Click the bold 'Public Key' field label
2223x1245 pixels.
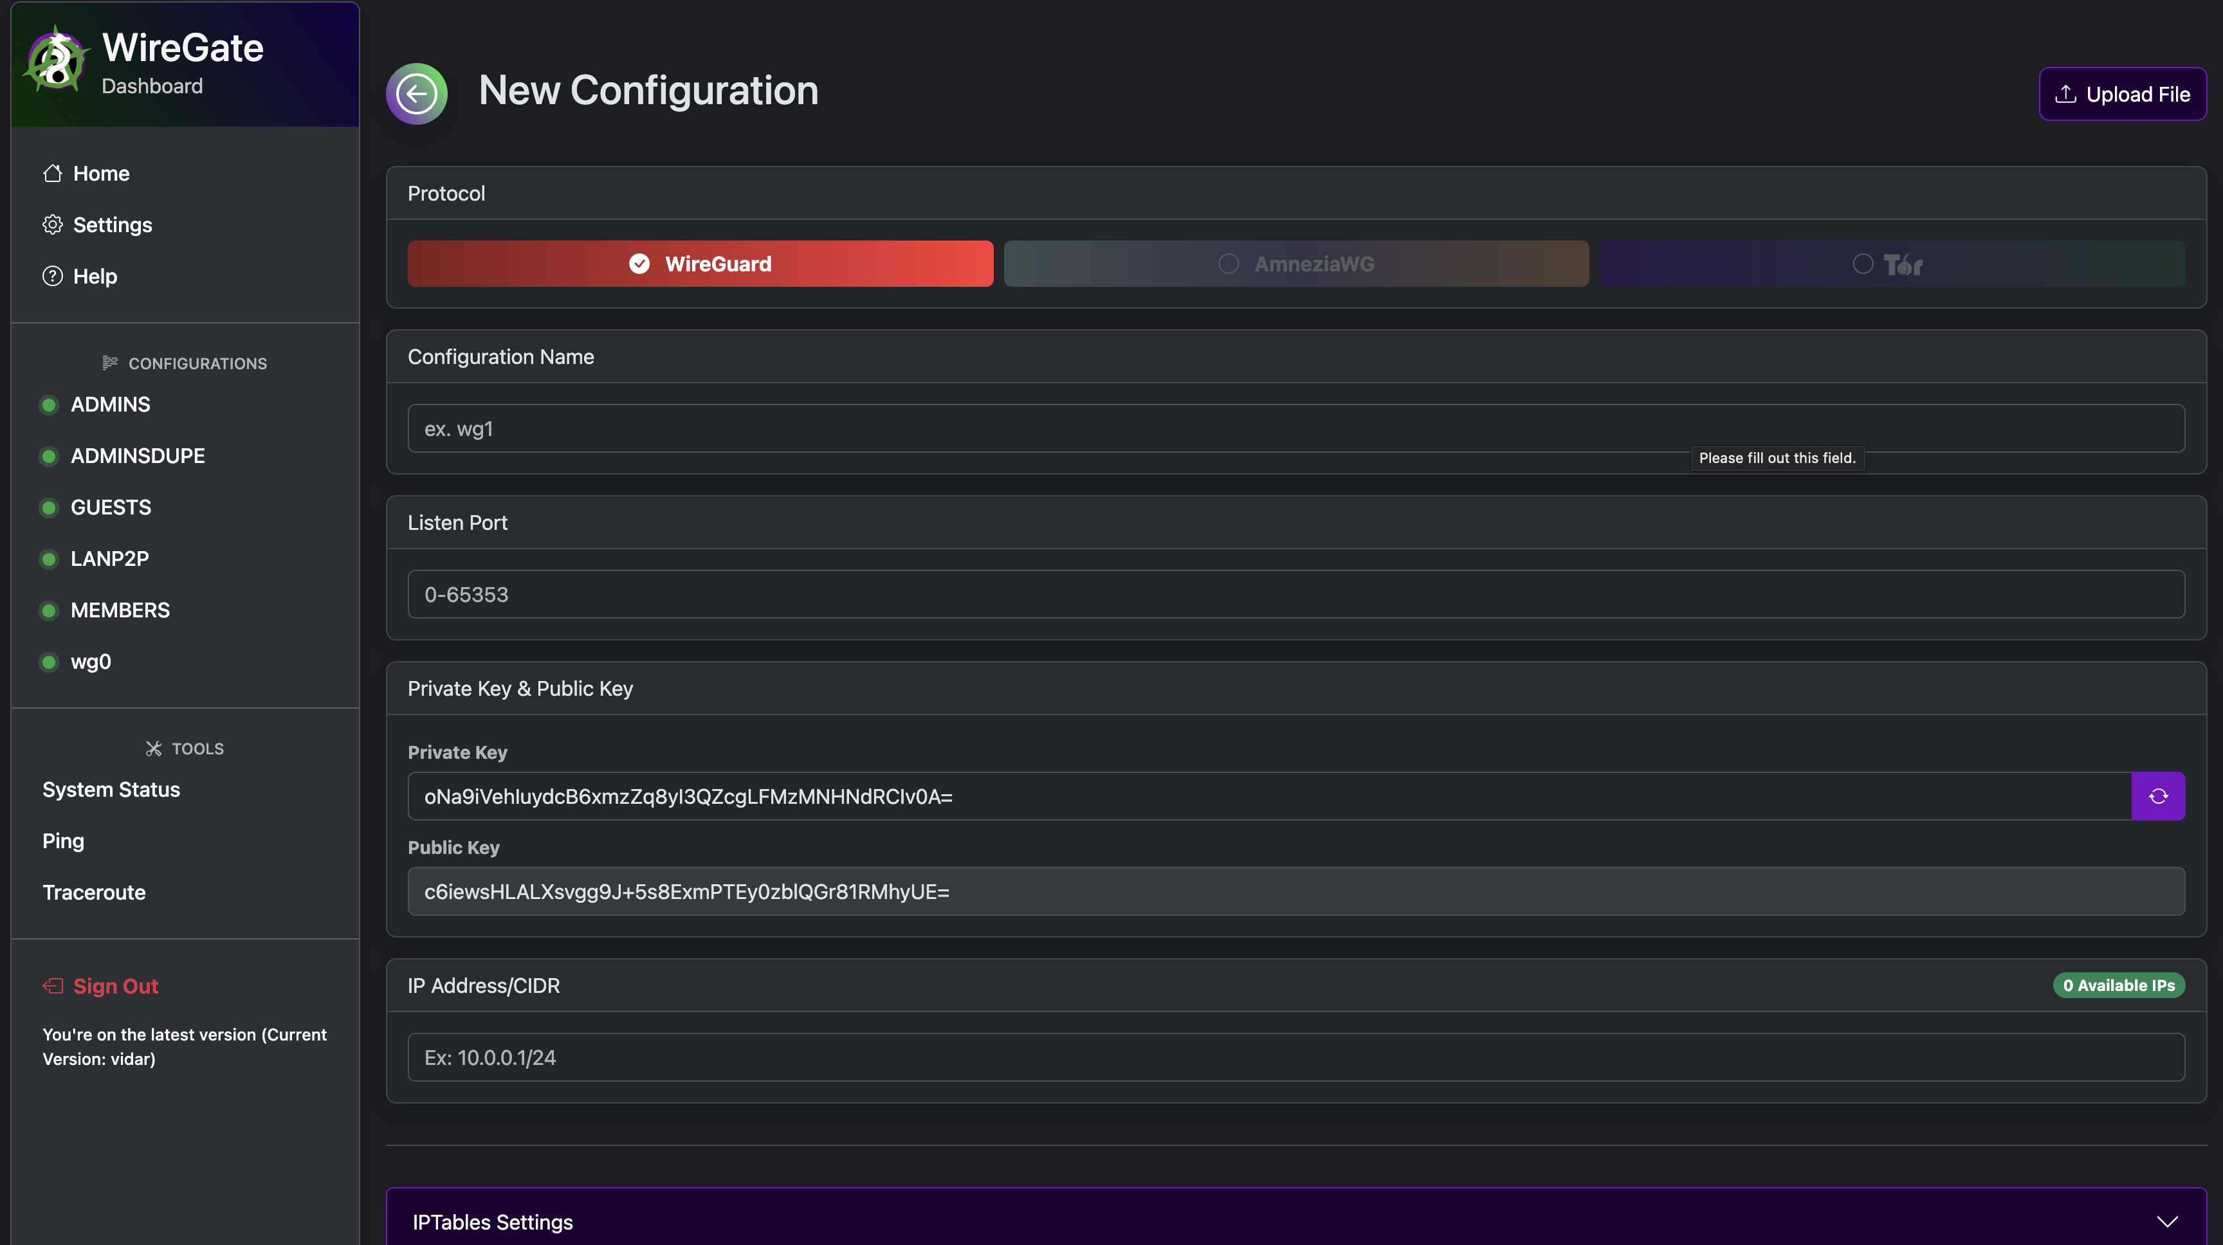point(454,847)
